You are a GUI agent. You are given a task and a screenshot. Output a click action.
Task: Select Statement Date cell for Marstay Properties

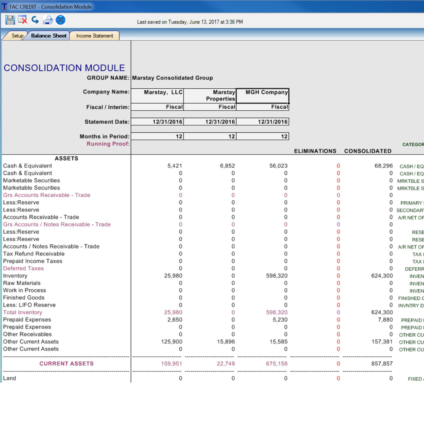click(210, 122)
